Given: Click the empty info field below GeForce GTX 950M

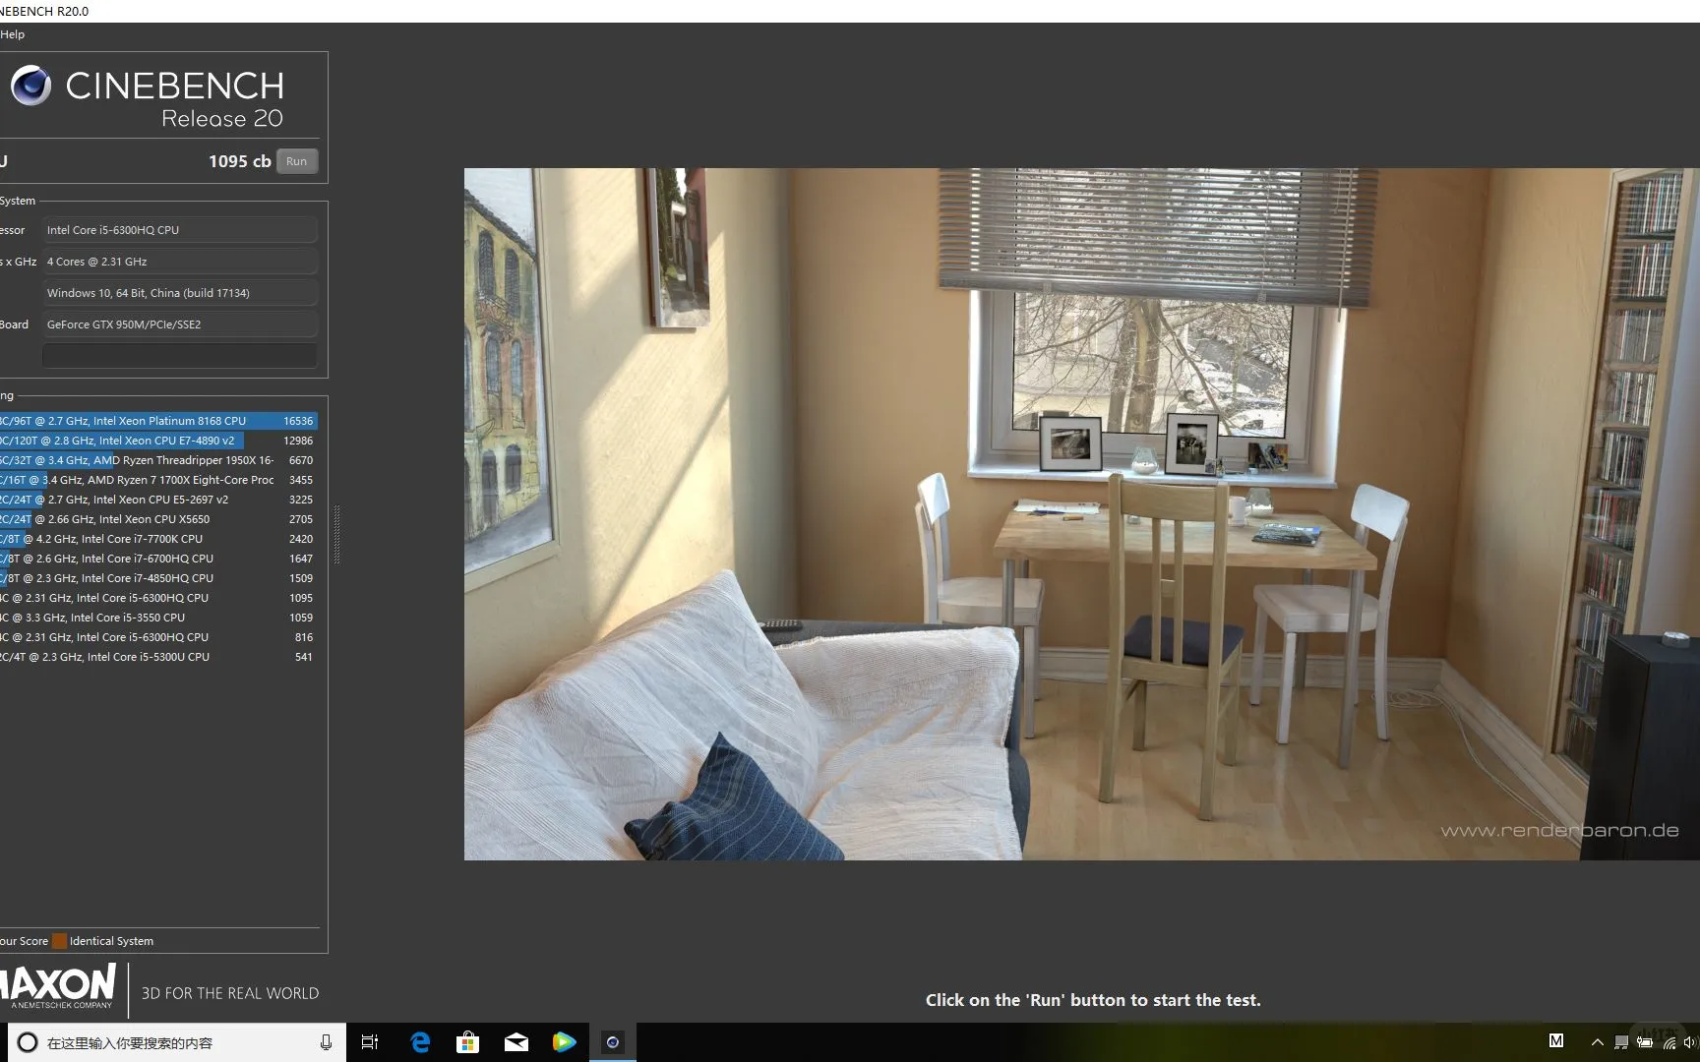Looking at the screenshot, I should [x=180, y=355].
